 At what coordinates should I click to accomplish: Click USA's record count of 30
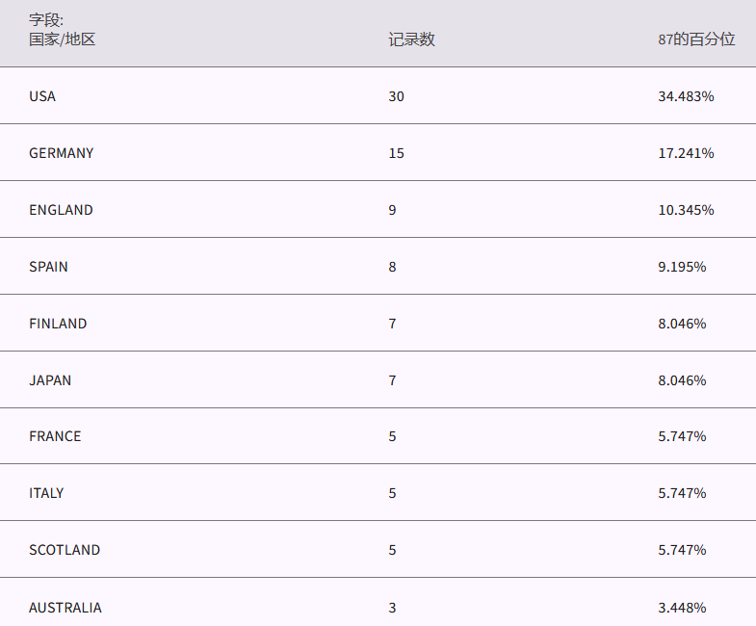coord(397,96)
